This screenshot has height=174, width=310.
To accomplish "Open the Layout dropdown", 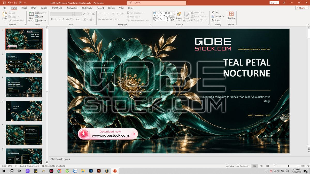I will tap(41, 13).
